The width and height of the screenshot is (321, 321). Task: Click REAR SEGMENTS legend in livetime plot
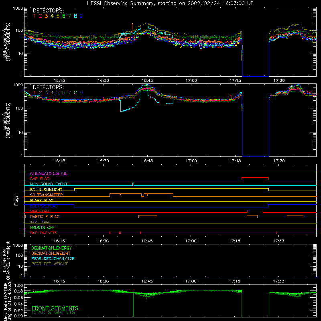(53, 313)
